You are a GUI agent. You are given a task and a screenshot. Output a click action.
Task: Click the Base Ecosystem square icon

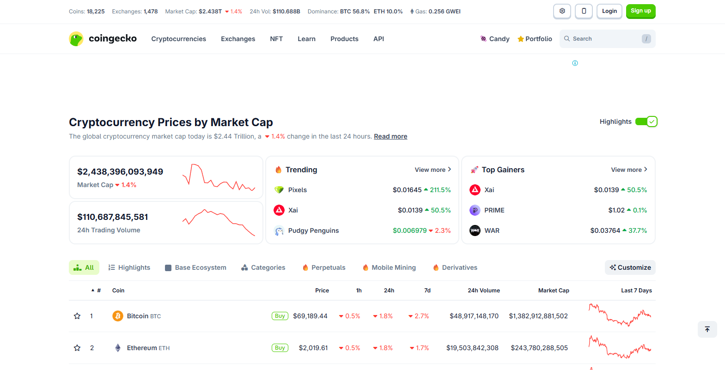(168, 268)
